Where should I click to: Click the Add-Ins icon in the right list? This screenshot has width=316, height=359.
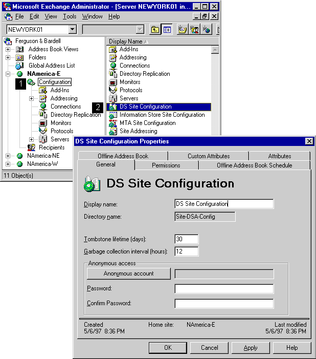click(x=112, y=50)
